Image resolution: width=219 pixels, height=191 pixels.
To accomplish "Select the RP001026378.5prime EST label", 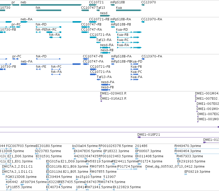I will pyautogui.click(x=116, y=146).
